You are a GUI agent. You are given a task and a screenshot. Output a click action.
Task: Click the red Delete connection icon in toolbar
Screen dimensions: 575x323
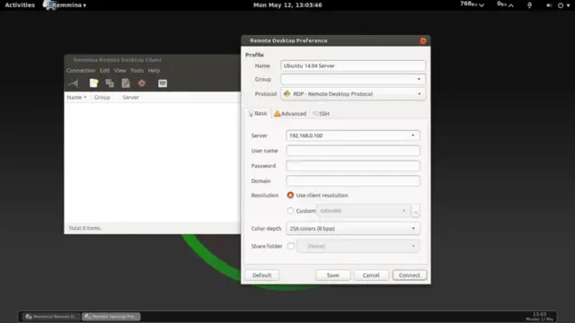(142, 83)
